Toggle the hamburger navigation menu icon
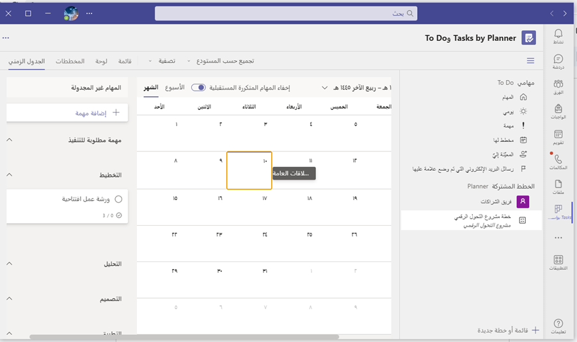Screen dimensions: 577x342 pyautogui.click(x=530, y=61)
